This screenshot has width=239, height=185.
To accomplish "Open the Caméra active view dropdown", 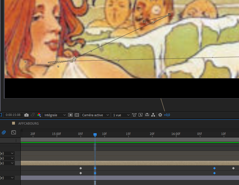I will click(95, 115).
